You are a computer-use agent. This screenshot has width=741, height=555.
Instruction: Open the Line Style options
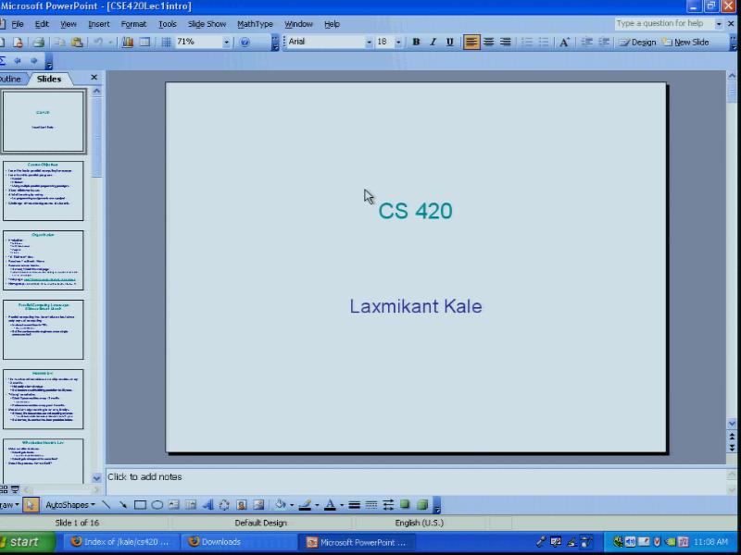354,505
